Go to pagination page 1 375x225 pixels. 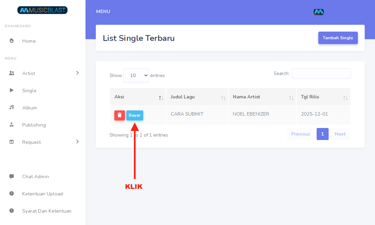322,134
